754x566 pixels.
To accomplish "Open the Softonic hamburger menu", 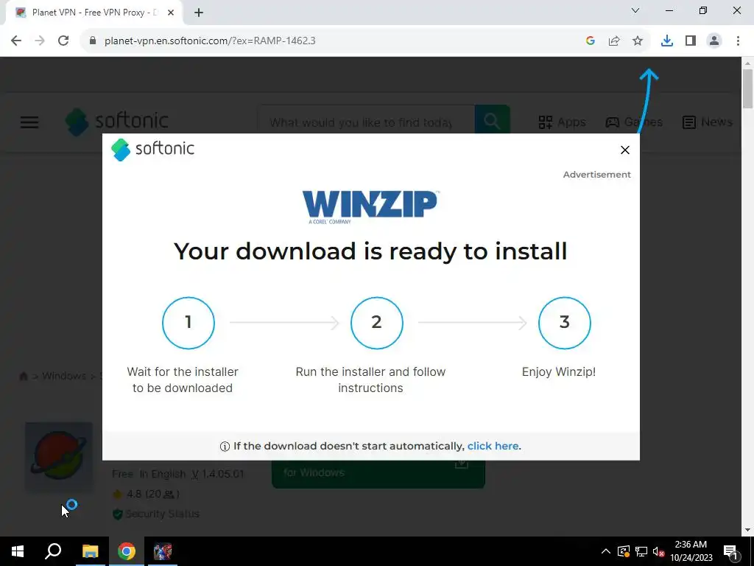I will 29,122.
